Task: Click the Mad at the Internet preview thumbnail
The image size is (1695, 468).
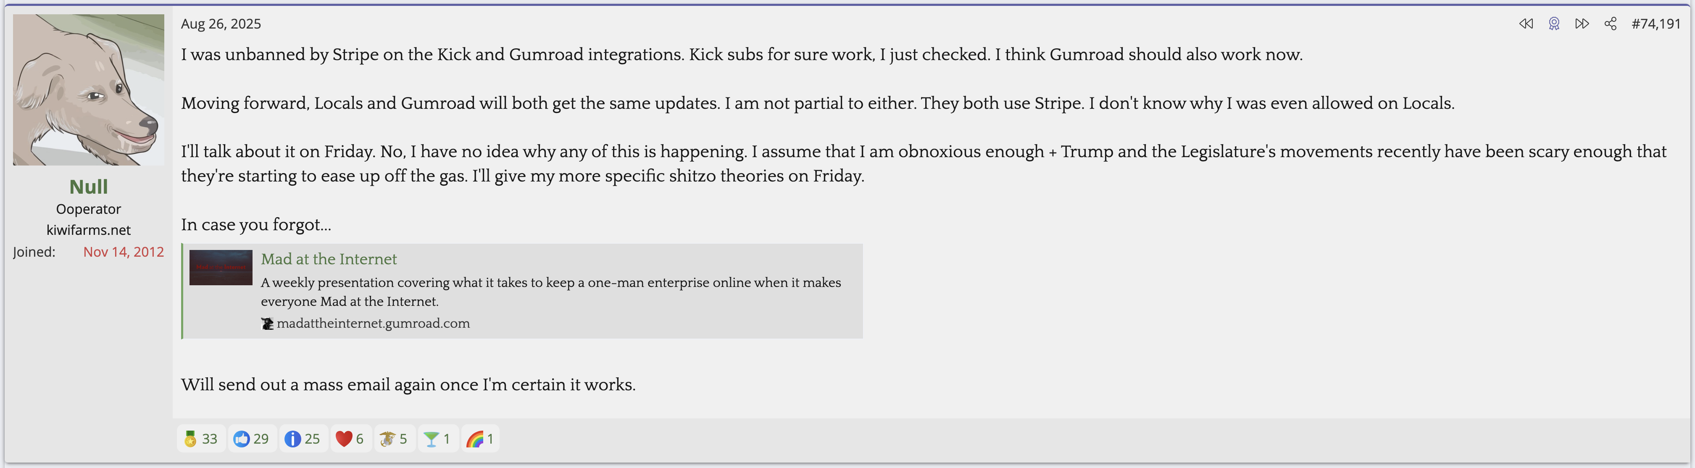Action: click(221, 267)
